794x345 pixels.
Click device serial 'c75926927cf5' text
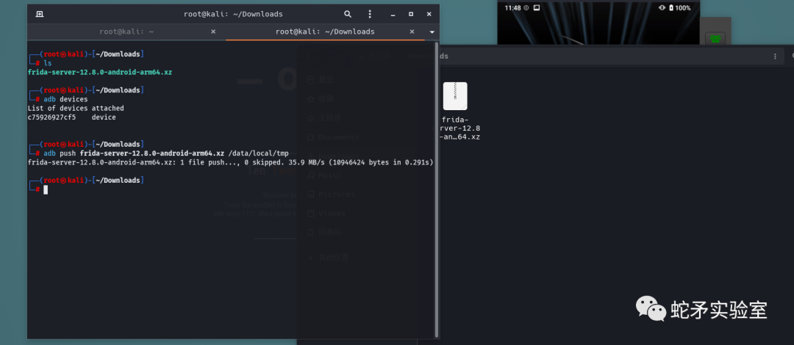(51, 117)
